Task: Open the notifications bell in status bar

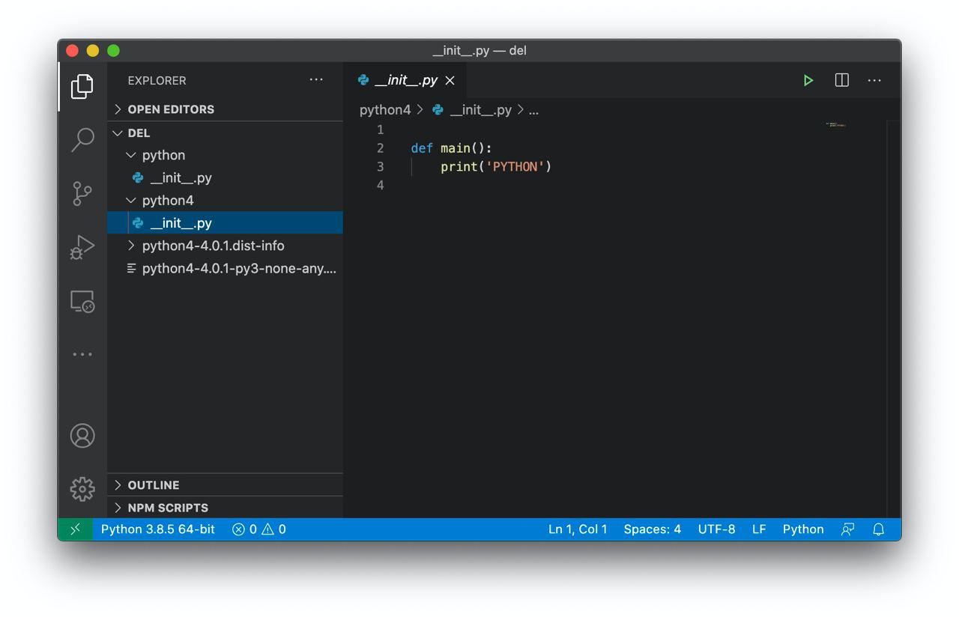Action: click(x=878, y=529)
